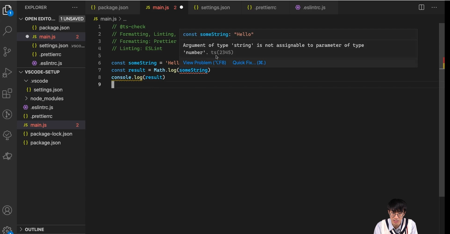450x234 pixels.
Task: Open the Explorer panel's '...' actions menu
Action: tap(75, 7)
